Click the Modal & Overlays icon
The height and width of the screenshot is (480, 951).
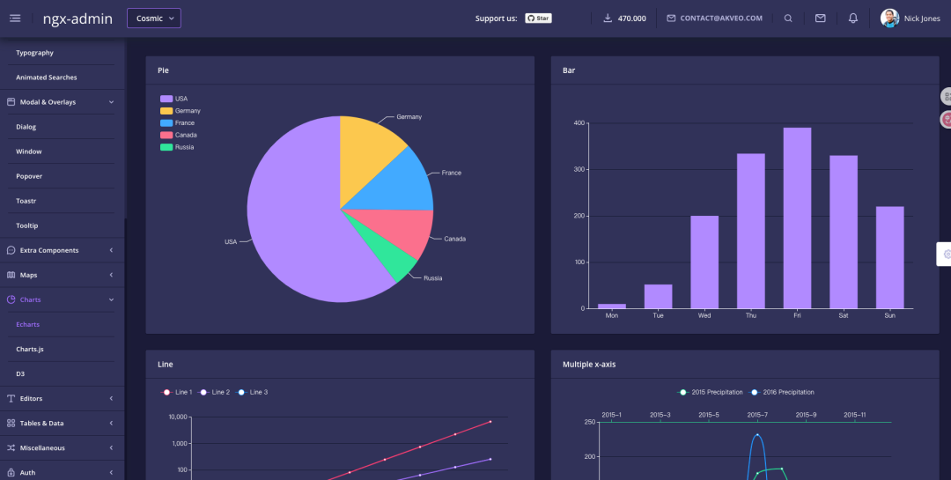11,102
